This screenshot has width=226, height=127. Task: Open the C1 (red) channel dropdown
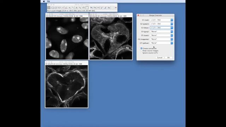coord(161,20)
